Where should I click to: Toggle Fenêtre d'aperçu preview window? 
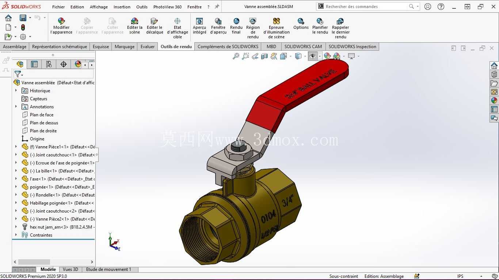coord(218,26)
